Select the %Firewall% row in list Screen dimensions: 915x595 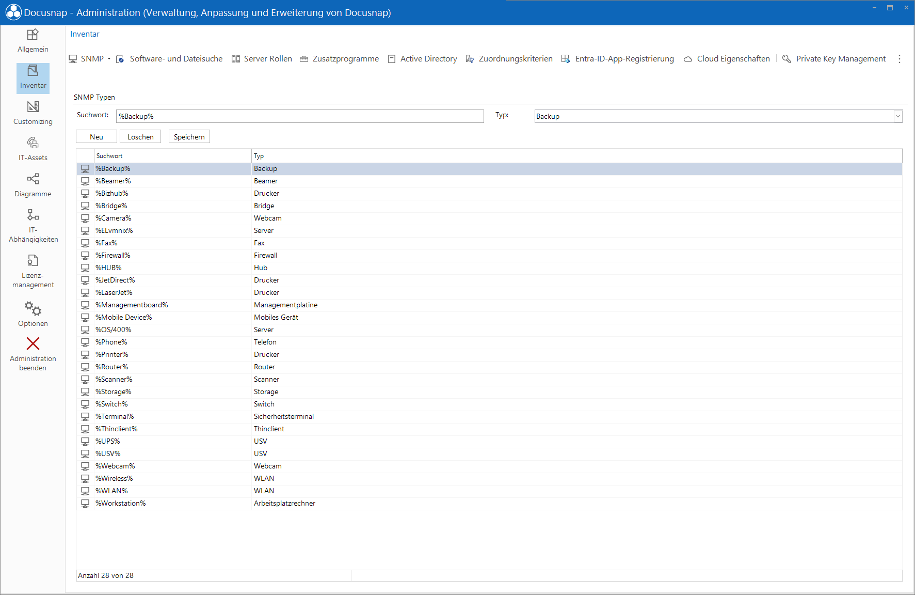pos(489,255)
